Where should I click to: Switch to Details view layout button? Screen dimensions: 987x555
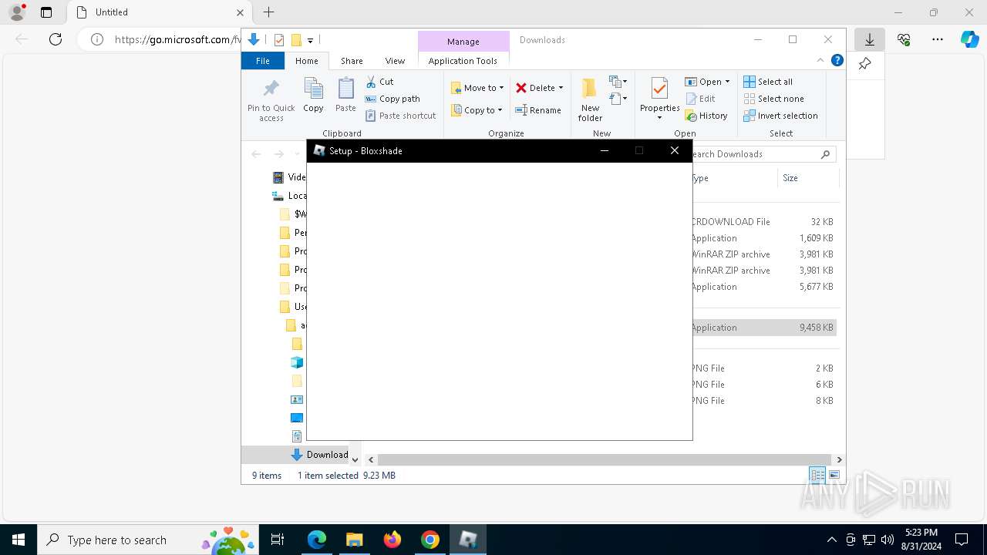pos(817,476)
